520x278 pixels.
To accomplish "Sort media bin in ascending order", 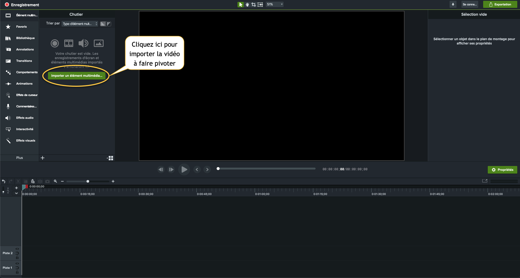I will [x=102, y=24].
